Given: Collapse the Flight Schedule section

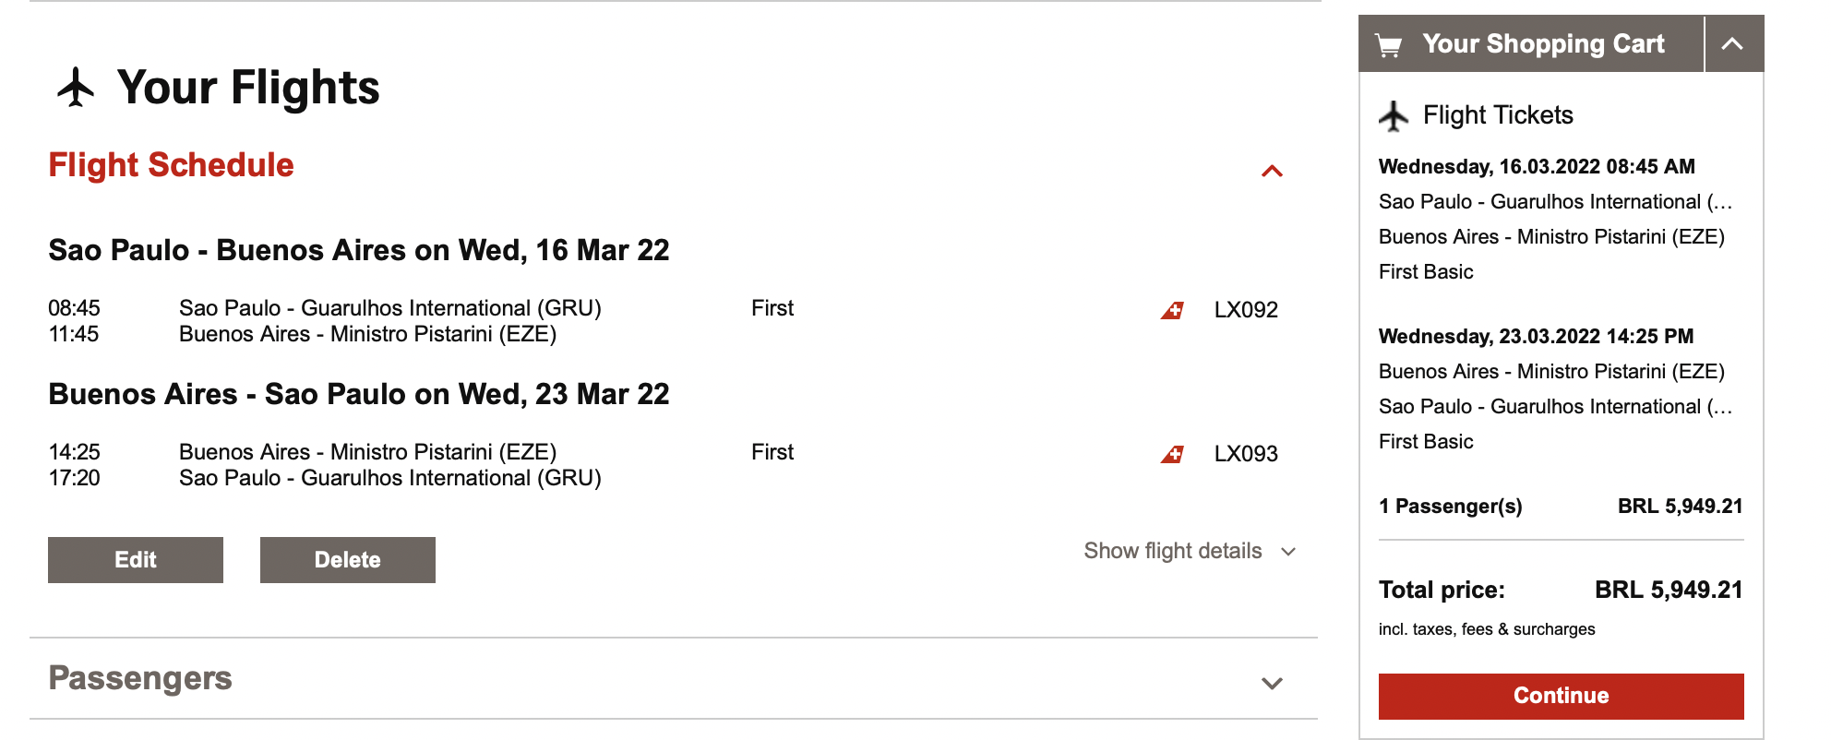Looking at the screenshot, I should tap(1272, 171).
